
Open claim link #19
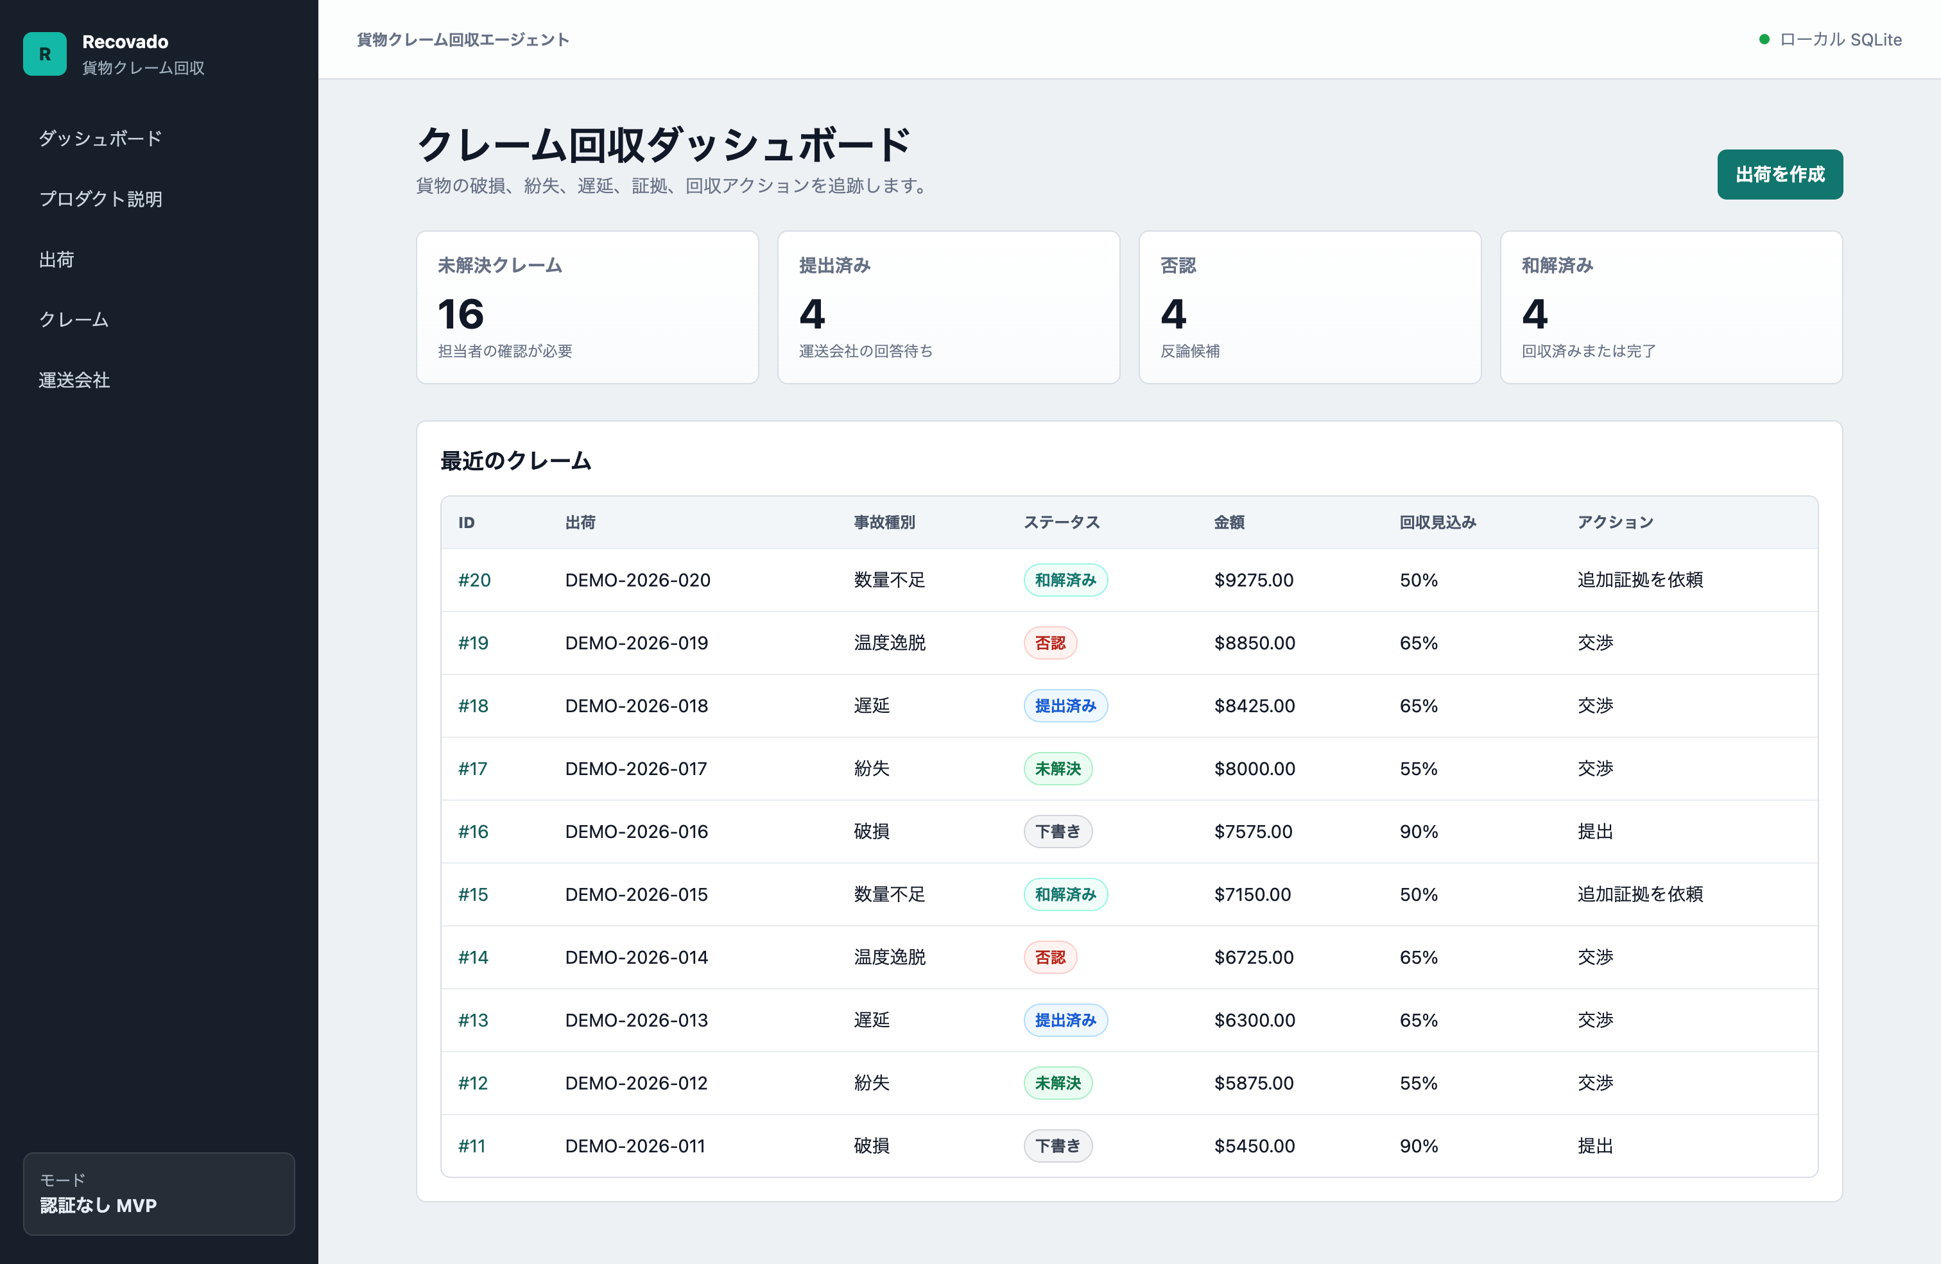tap(473, 643)
